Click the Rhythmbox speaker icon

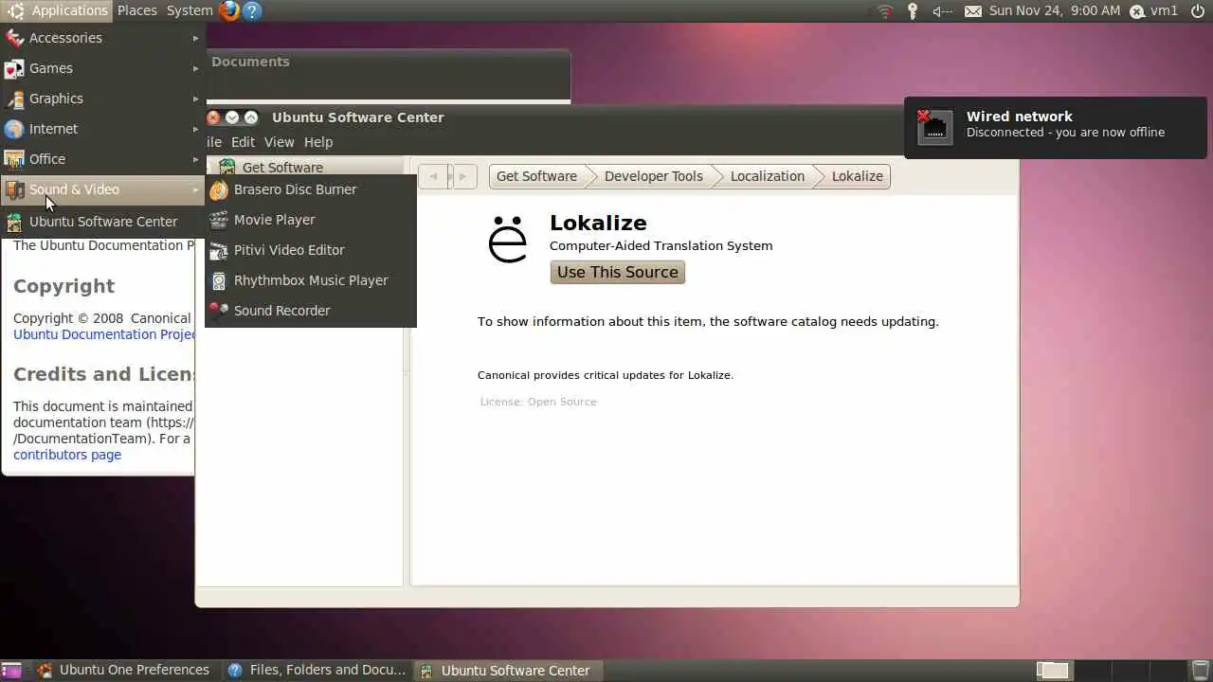coord(219,280)
